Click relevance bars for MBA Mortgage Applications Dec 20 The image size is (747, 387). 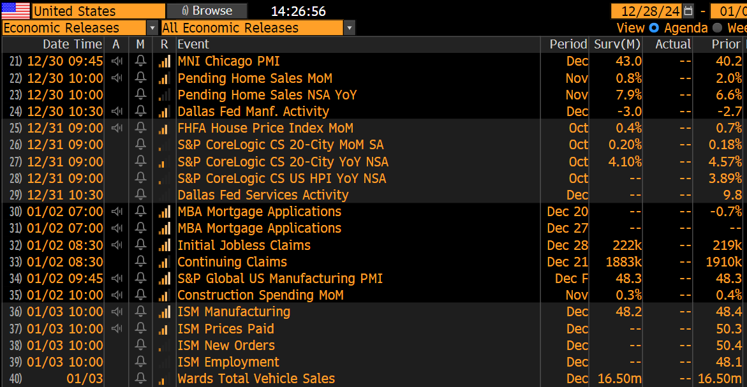(x=165, y=211)
